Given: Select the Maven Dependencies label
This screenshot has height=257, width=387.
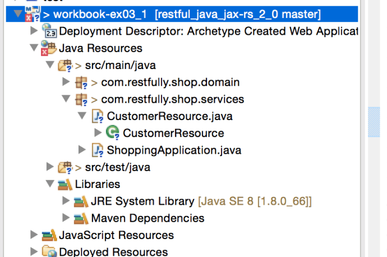Looking at the screenshot, I should 148,218.
